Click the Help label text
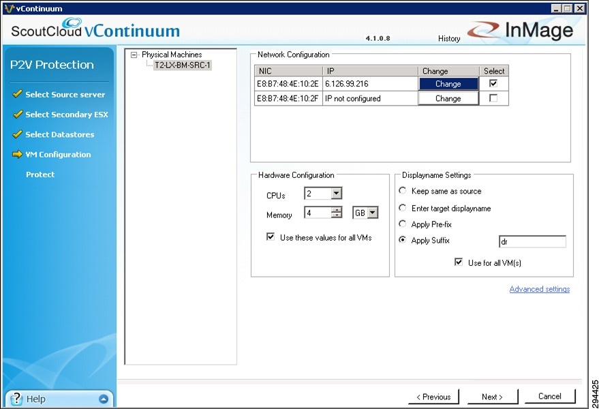 point(36,399)
